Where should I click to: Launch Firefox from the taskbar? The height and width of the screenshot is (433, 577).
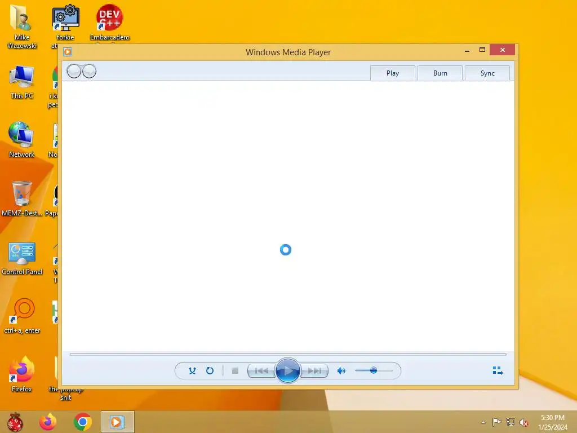(48, 422)
